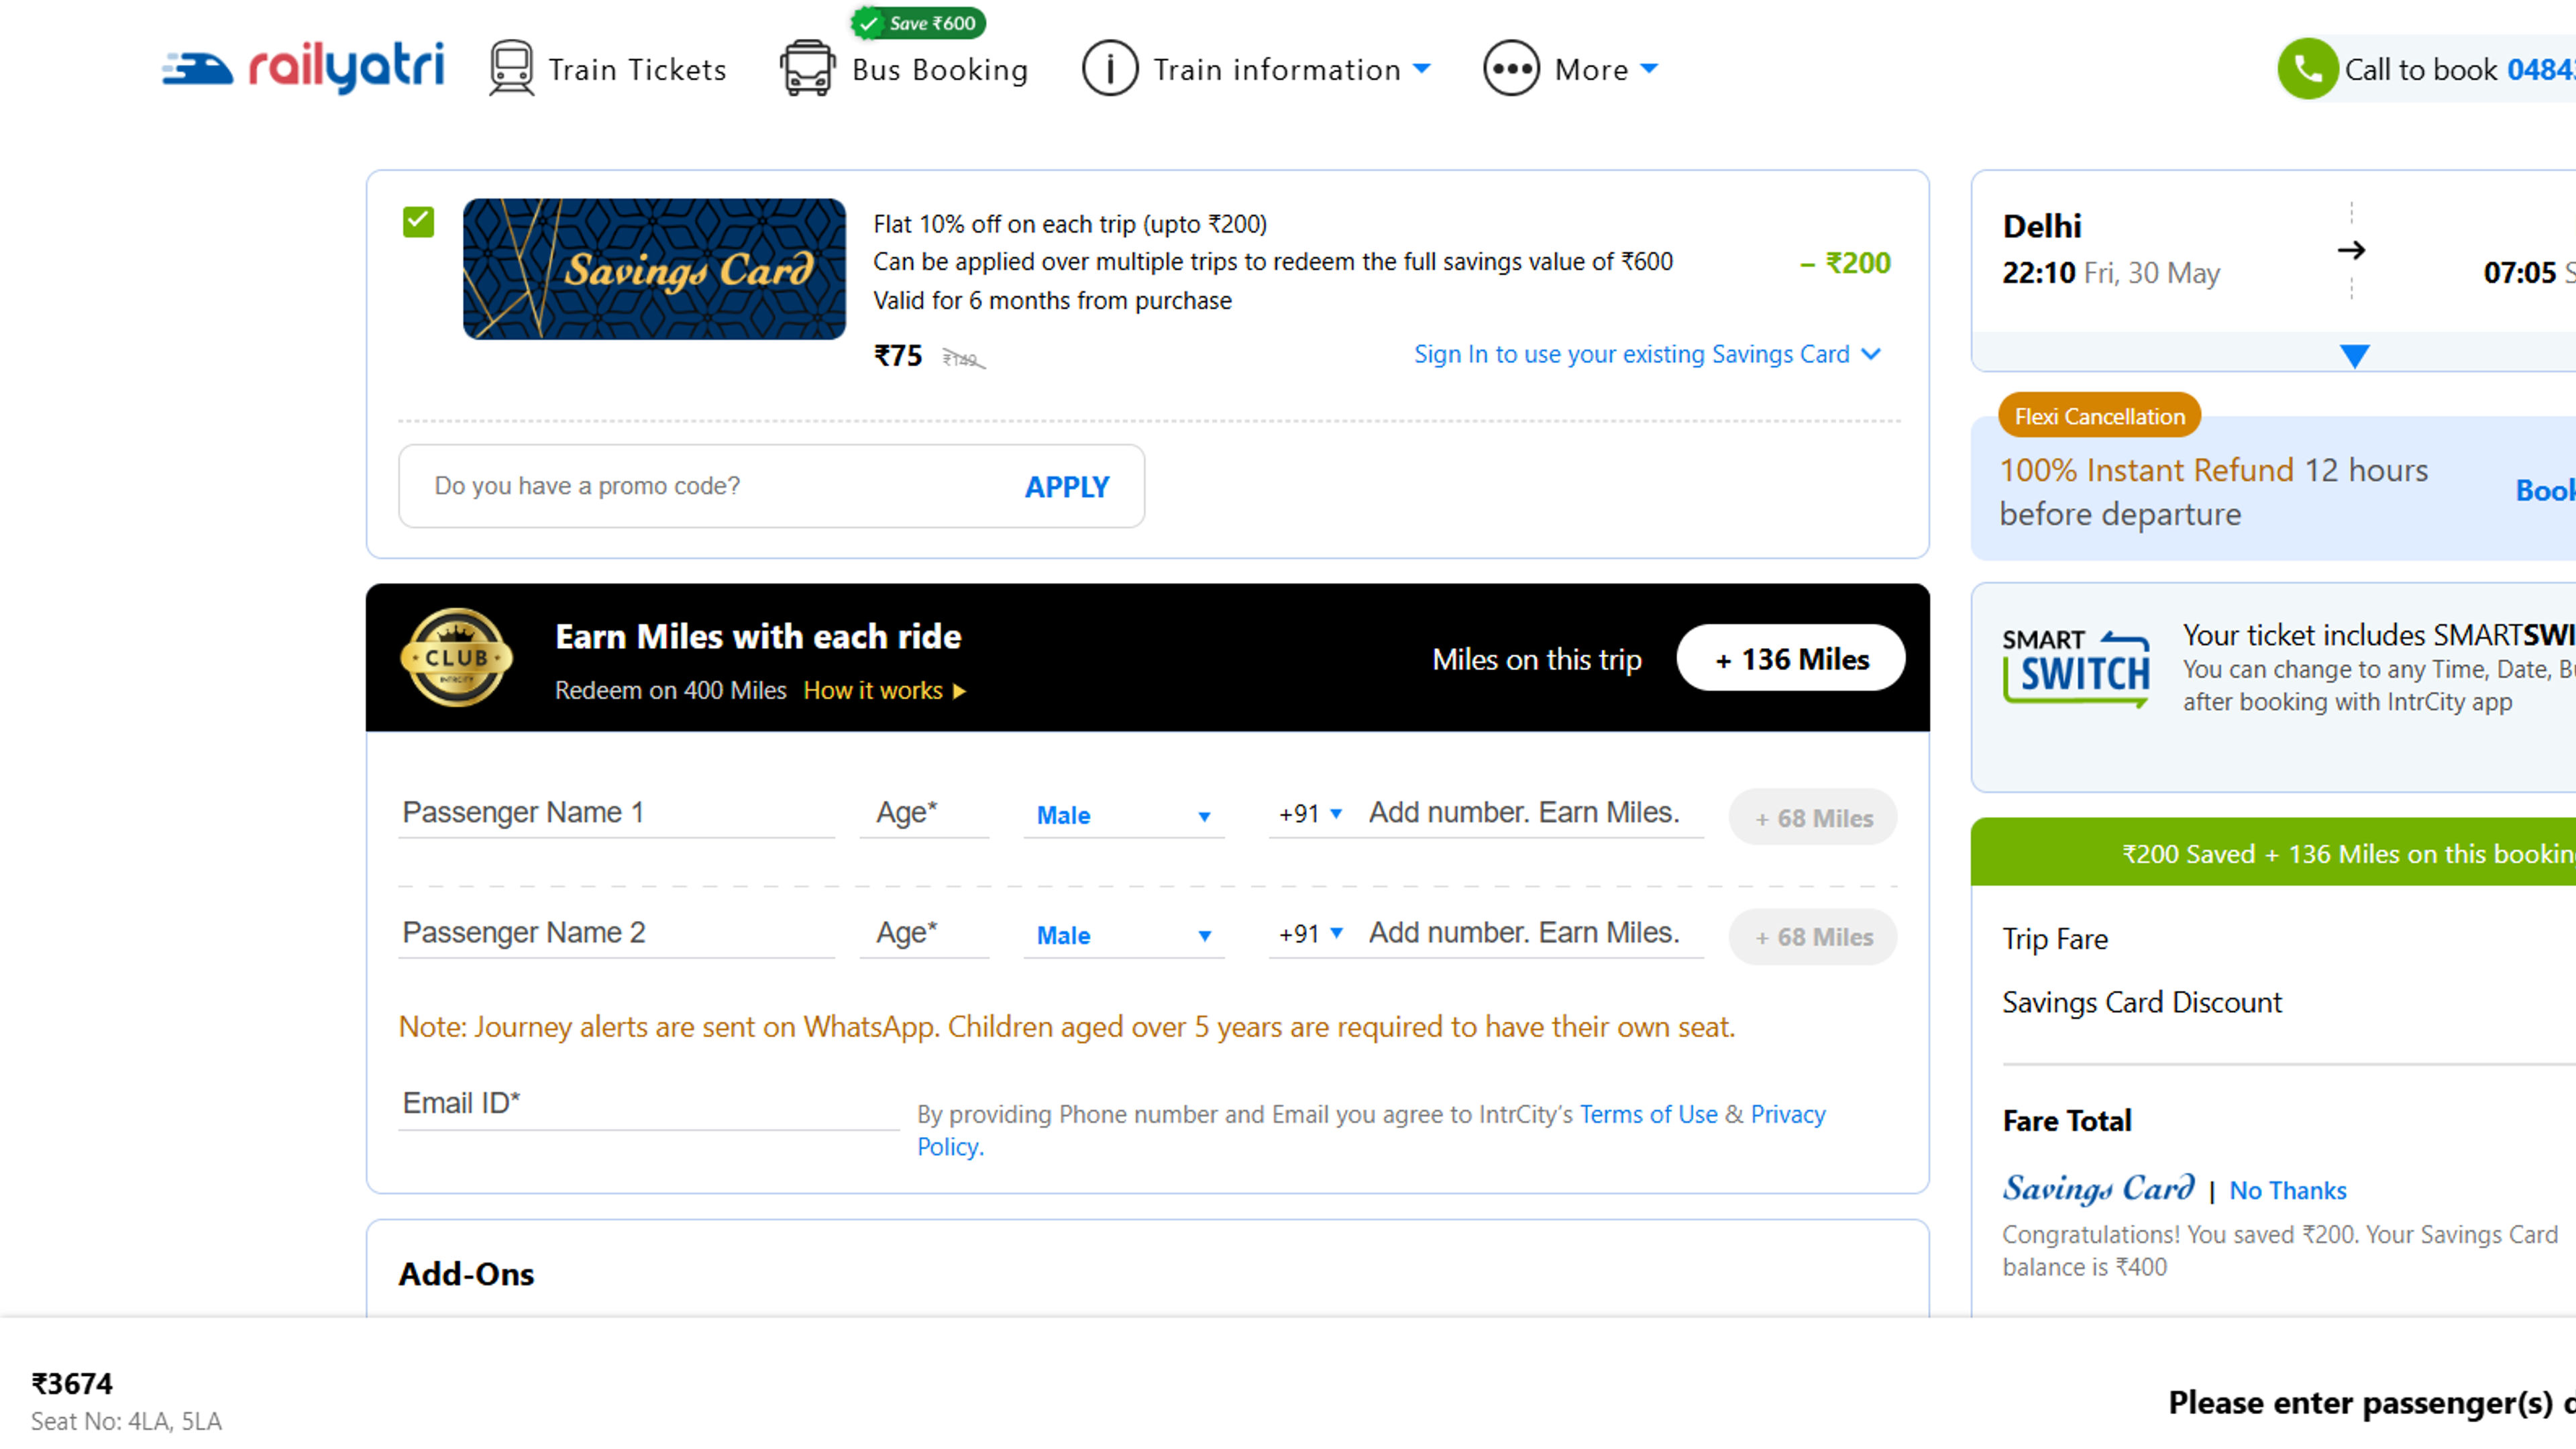
Task: Click No Thanks beside Savings Card
Action: (2287, 1190)
